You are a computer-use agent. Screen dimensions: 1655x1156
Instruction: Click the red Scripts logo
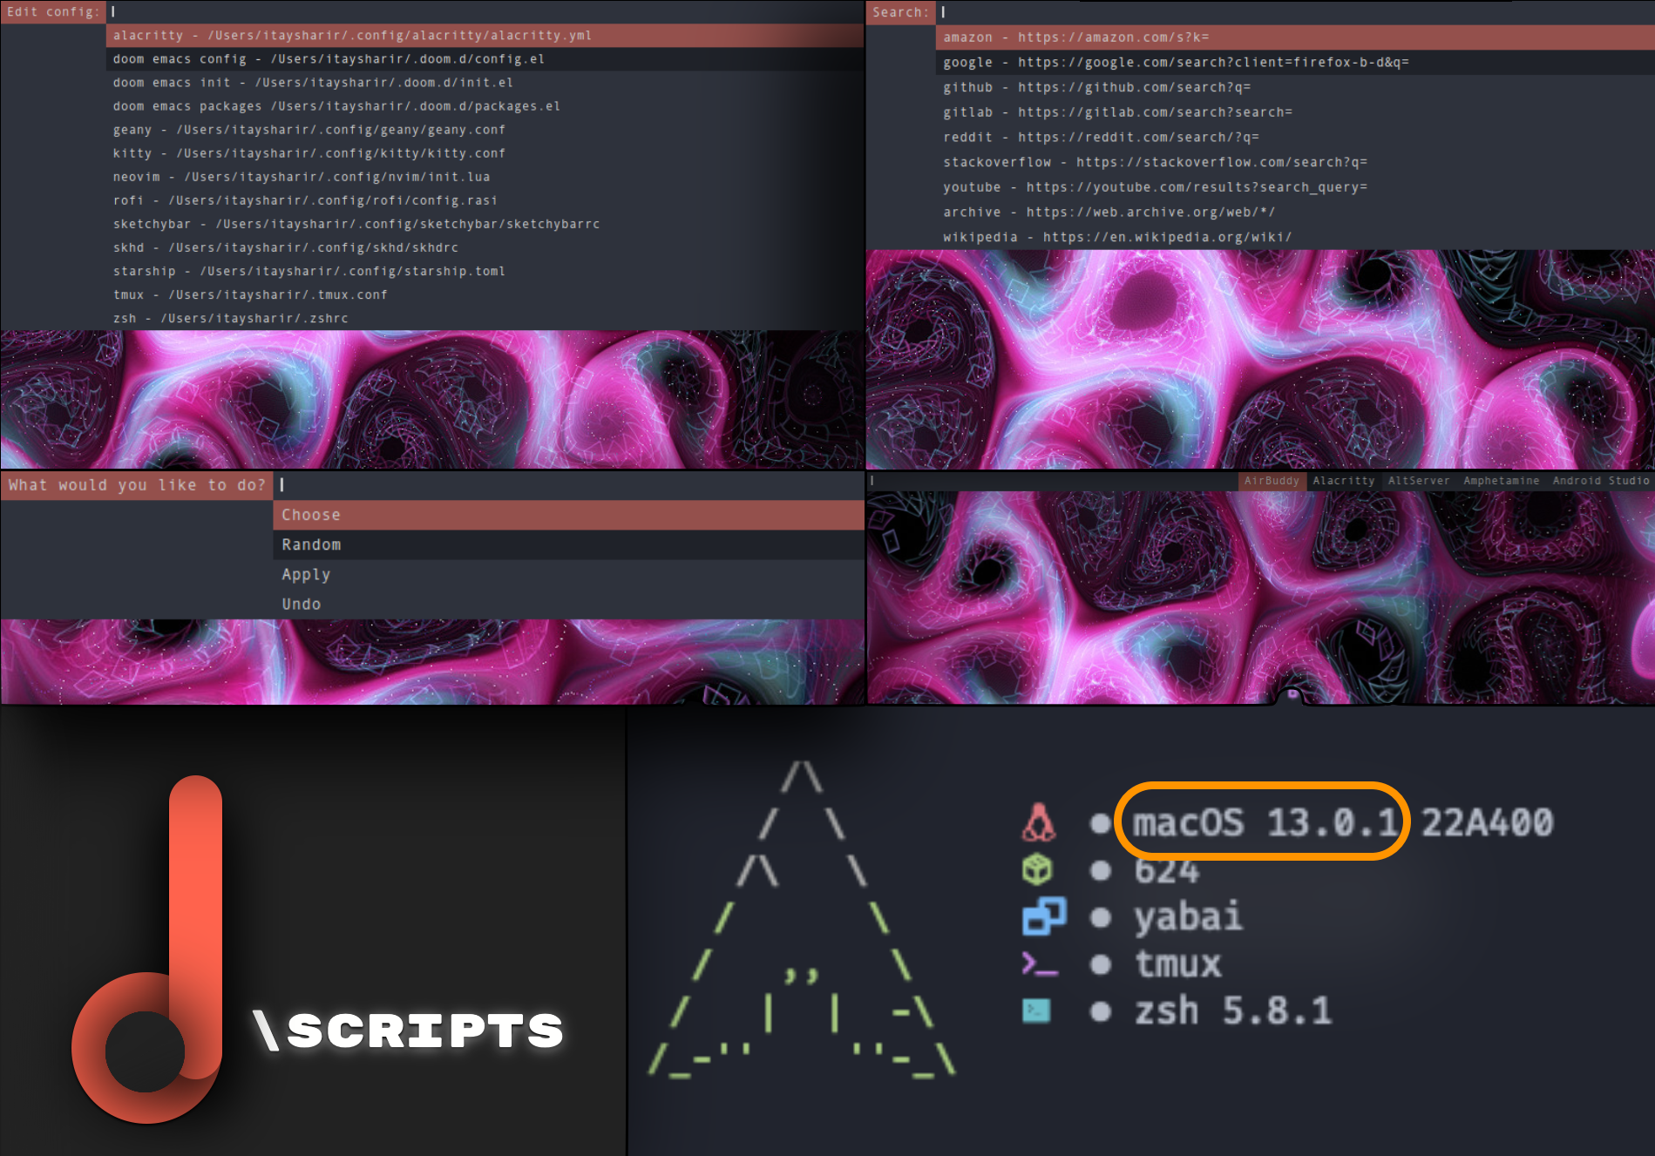148,950
